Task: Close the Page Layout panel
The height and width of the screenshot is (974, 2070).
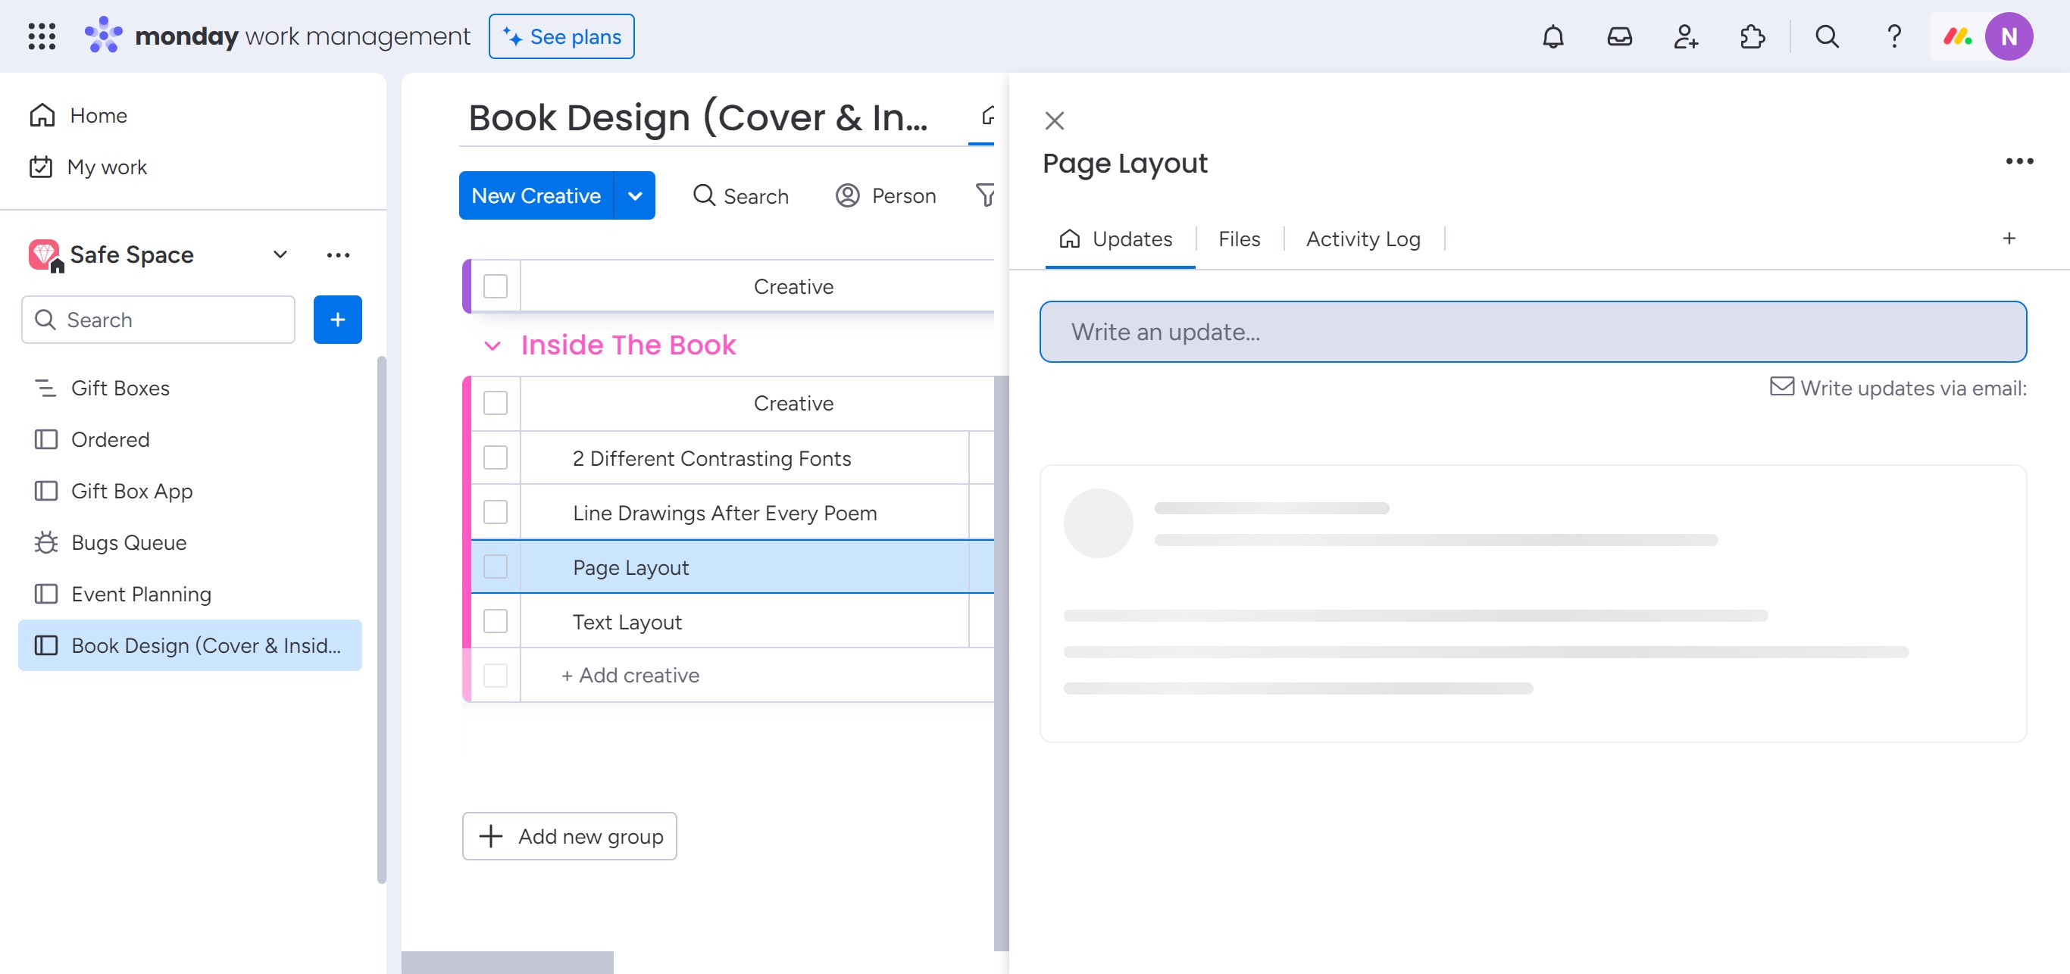Action: [x=1054, y=120]
